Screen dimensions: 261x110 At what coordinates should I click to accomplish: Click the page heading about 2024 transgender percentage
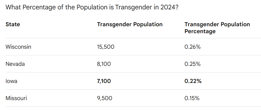(92, 7)
